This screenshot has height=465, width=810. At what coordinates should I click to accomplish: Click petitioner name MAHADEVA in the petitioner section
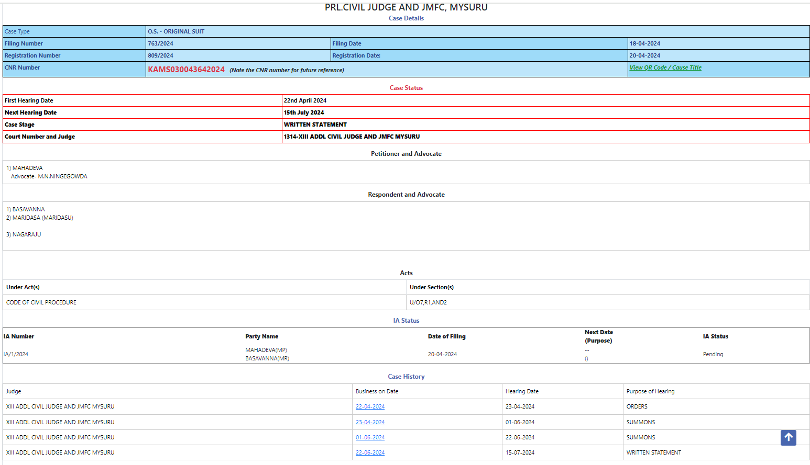(x=27, y=168)
